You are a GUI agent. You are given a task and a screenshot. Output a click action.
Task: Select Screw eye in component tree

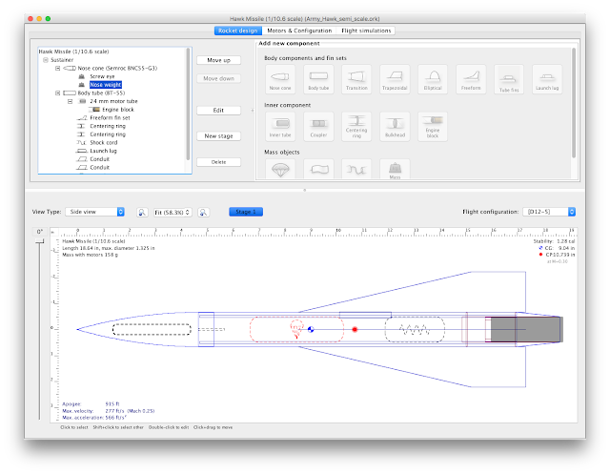[x=102, y=76]
